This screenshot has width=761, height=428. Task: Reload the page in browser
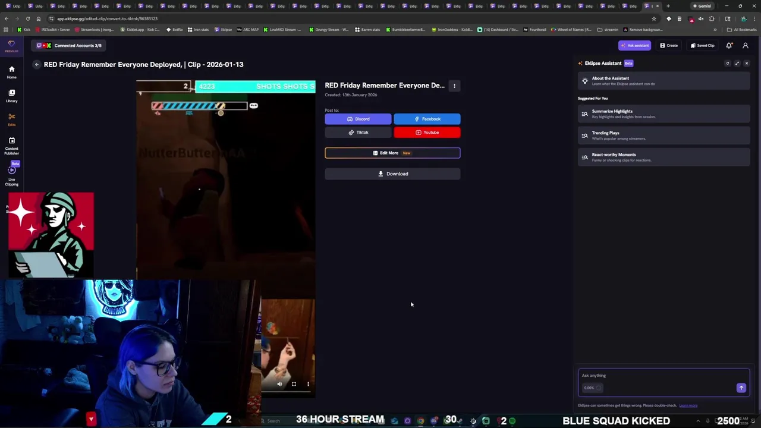click(x=28, y=18)
